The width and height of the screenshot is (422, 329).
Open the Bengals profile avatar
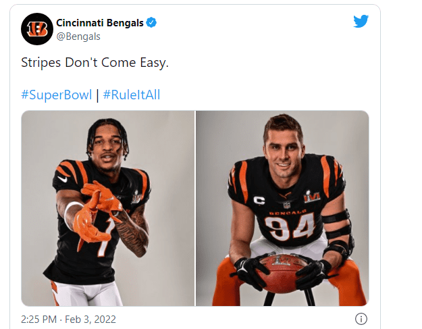pos(37,29)
